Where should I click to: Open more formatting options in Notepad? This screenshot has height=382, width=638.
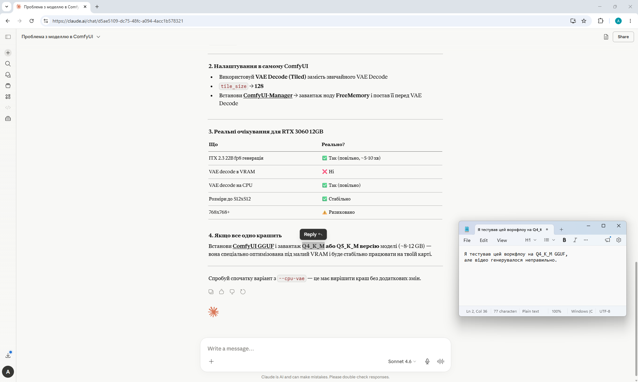586,240
